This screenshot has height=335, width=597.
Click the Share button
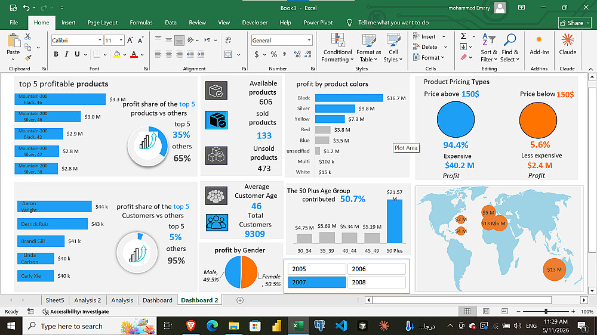575,23
